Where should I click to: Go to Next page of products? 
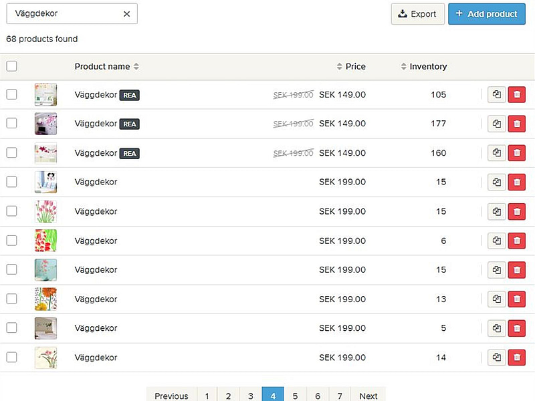(x=368, y=396)
